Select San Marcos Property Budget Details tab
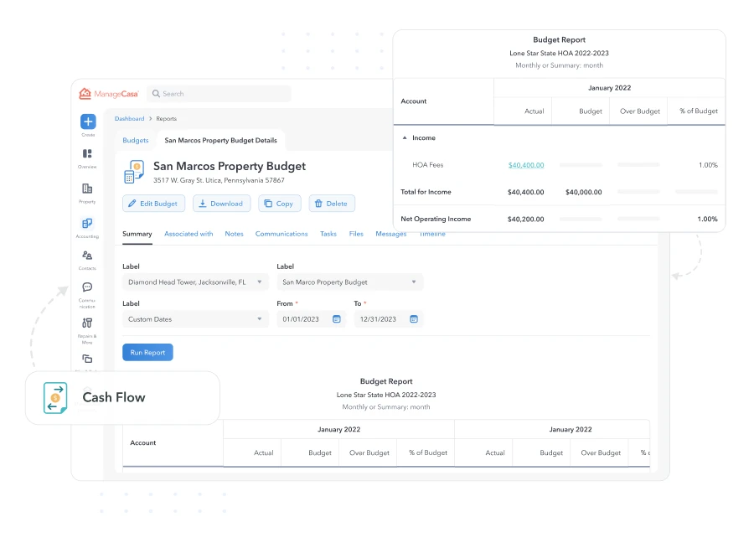The width and height of the screenshot is (754, 543). [x=220, y=141]
